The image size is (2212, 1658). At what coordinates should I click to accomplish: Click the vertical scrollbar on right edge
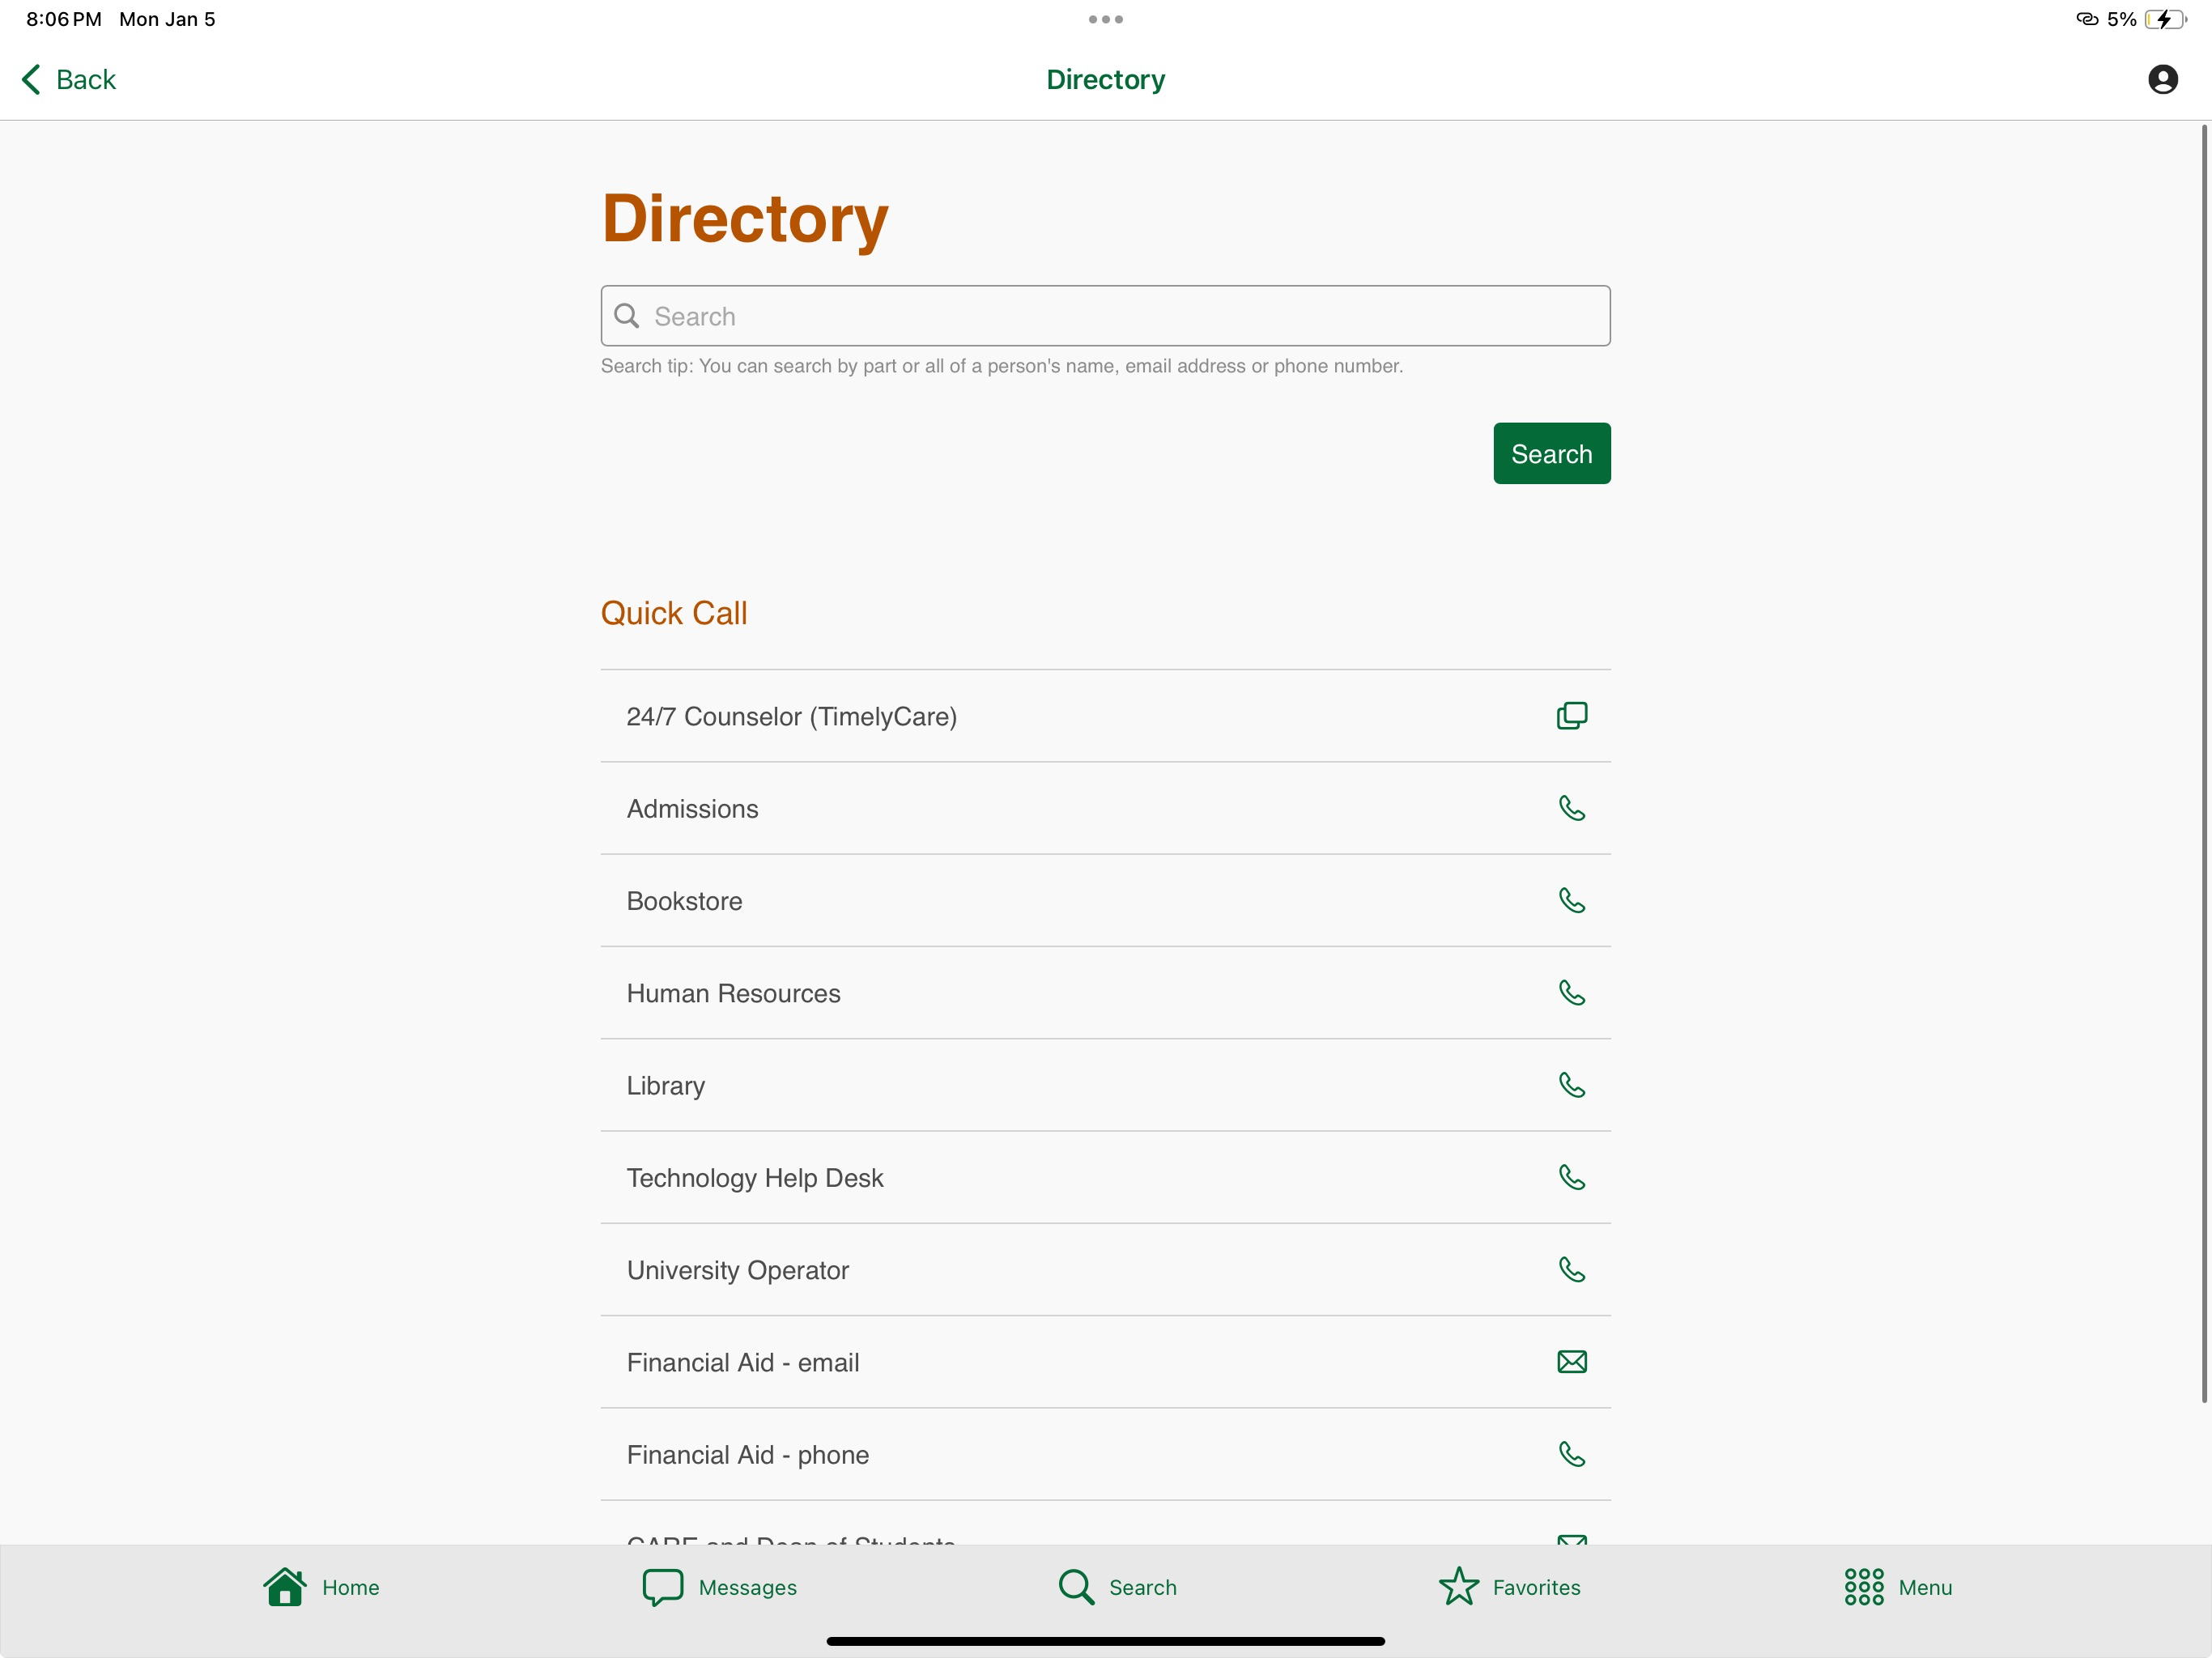click(2203, 763)
